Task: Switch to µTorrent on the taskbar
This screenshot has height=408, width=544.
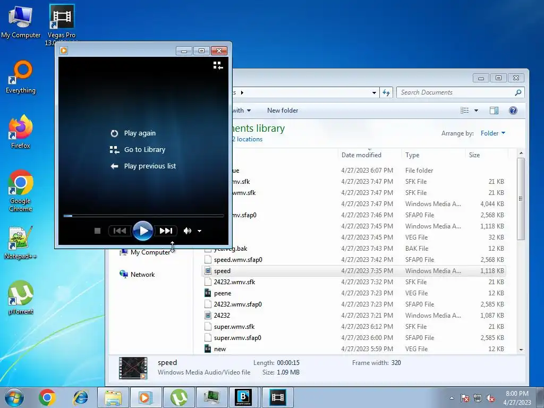Action: click(x=178, y=397)
